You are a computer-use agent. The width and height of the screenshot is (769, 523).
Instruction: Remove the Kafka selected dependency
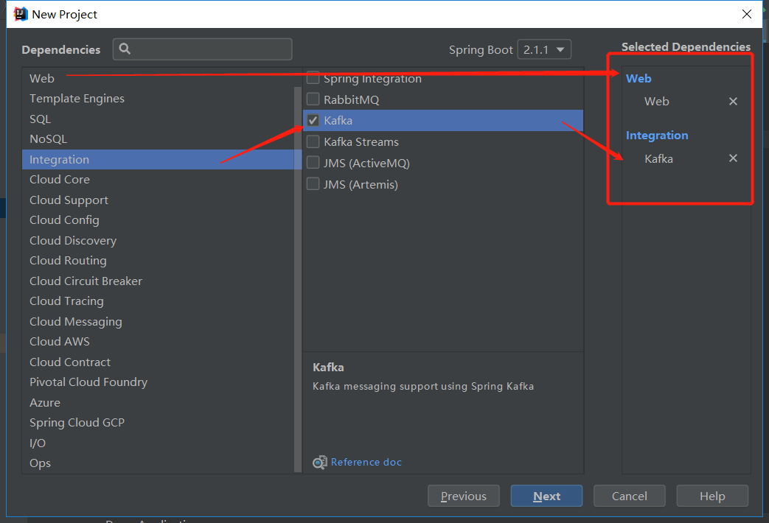[x=733, y=158]
